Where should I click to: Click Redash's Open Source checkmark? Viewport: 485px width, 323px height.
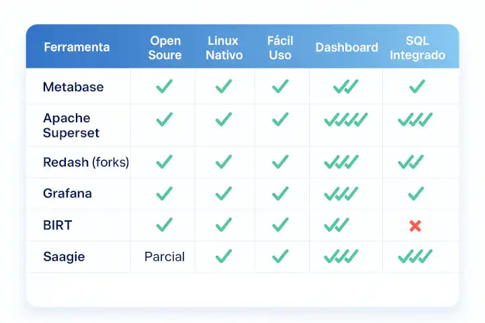point(165,162)
